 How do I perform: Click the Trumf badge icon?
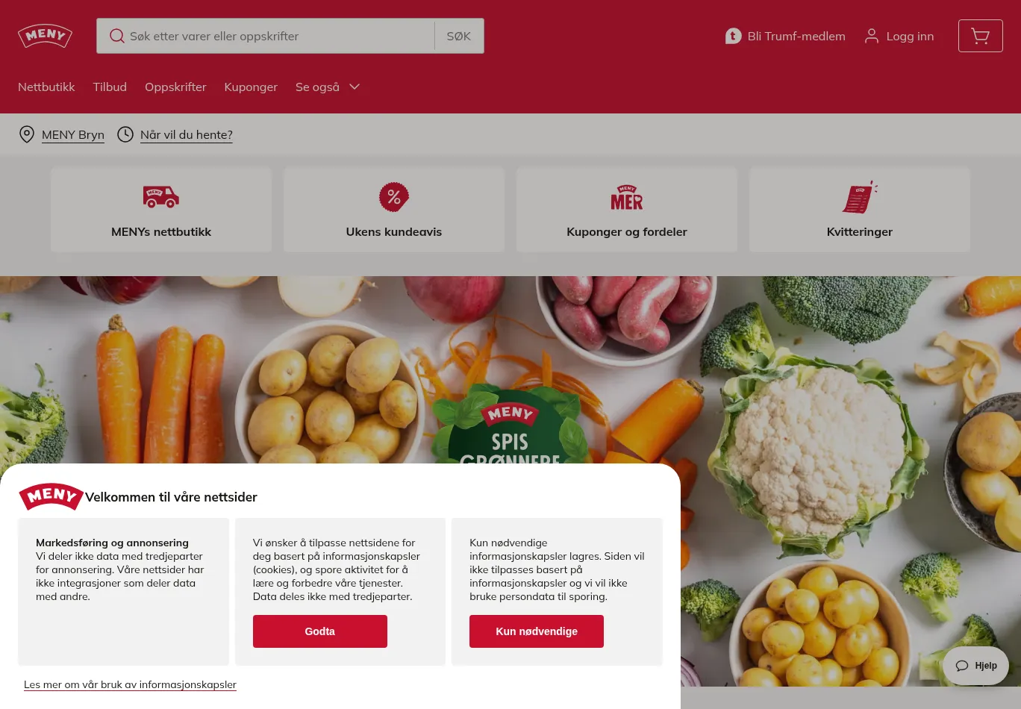point(733,36)
